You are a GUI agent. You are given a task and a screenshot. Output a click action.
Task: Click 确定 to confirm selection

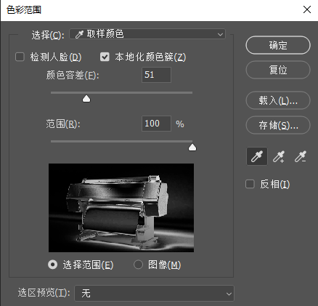(x=278, y=45)
